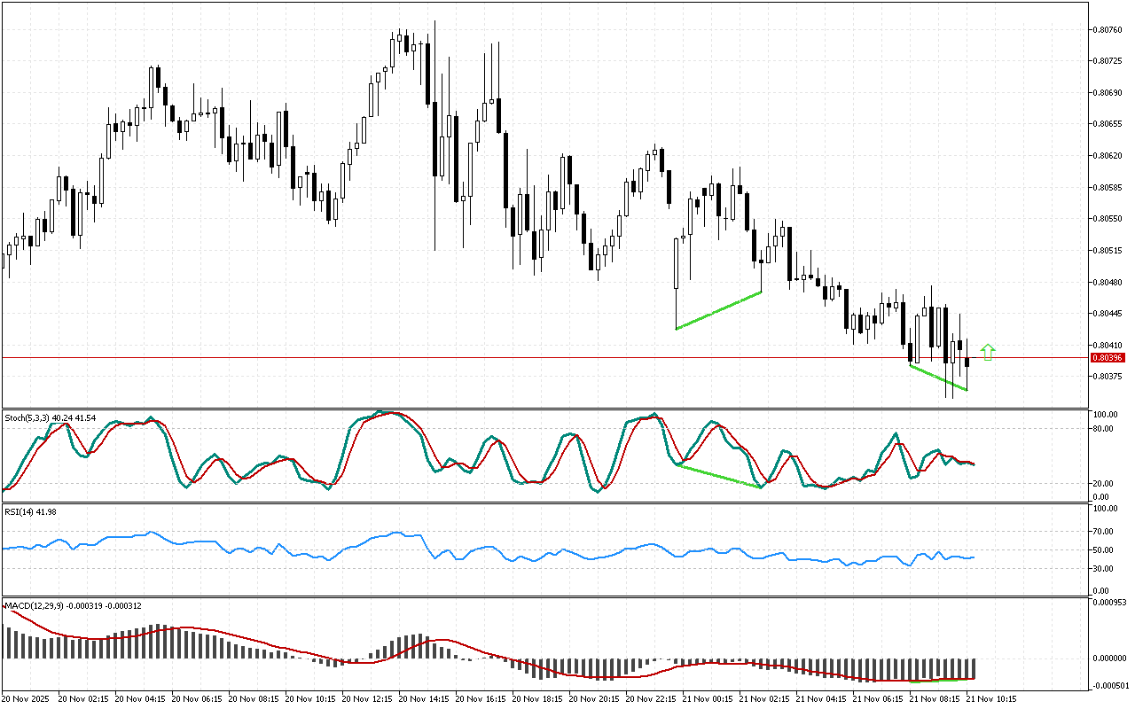Click the MACD 0.000953 scale value
Viewport: 1135px width, 709px height.
(1108, 603)
